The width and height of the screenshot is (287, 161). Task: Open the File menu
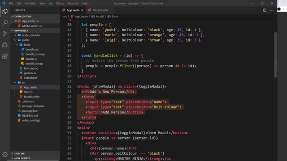pyautogui.click(x=11, y=3)
